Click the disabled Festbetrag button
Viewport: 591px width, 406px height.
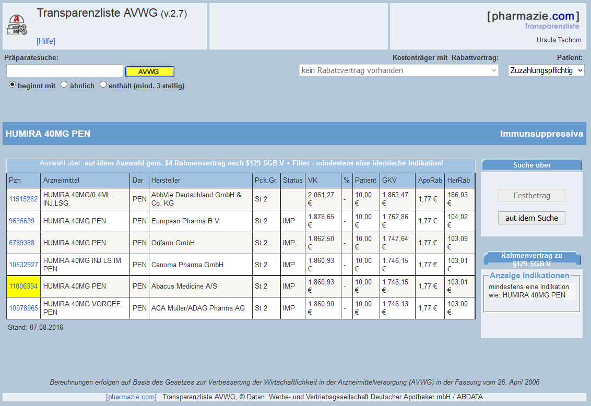point(531,196)
